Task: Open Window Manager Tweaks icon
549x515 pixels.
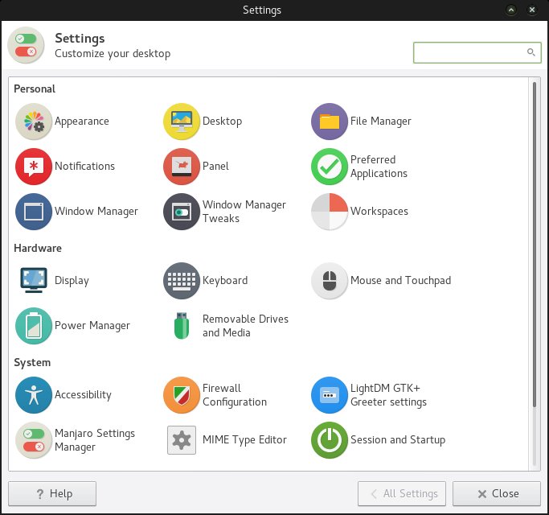Action: pyautogui.click(x=182, y=212)
